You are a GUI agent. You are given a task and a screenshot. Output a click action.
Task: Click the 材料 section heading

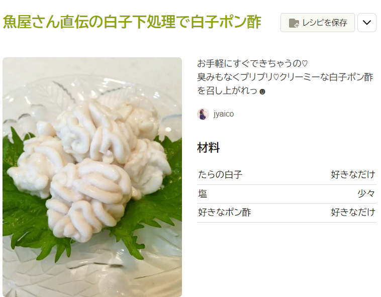click(208, 148)
